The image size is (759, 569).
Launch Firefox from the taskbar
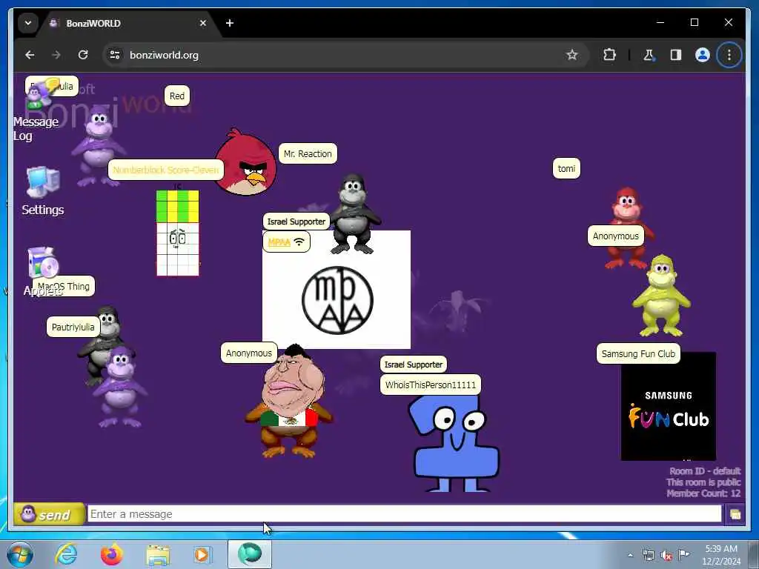click(112, 554)
